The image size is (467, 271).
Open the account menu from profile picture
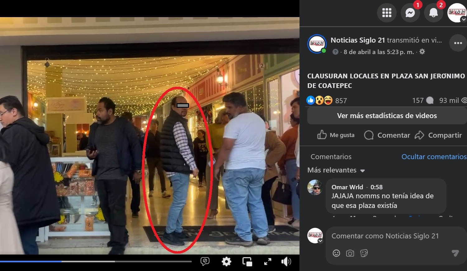[x=457, y=13]
